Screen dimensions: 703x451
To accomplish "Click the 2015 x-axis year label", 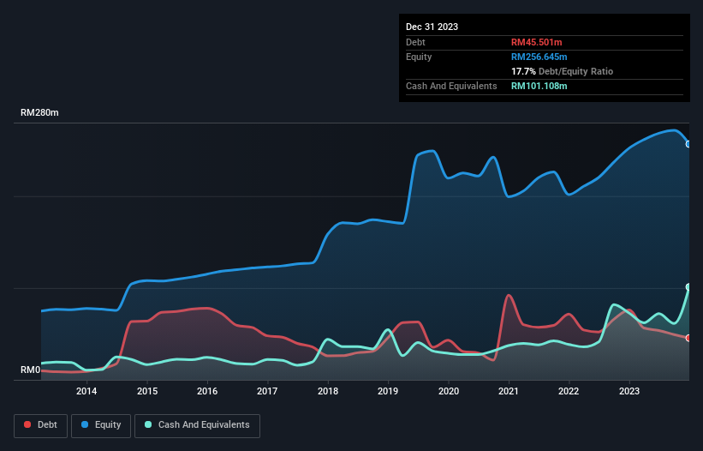I will click(147, 391).
